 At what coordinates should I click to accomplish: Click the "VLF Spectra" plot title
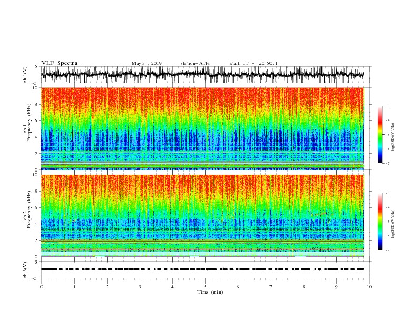(x=59, y=63)
